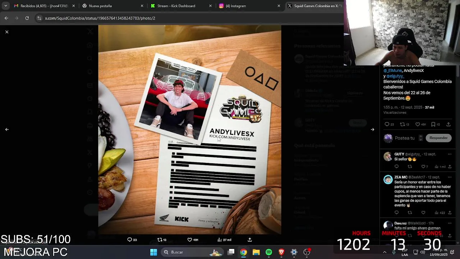Open the tweet image of AndylivesX

click(190, 129)
